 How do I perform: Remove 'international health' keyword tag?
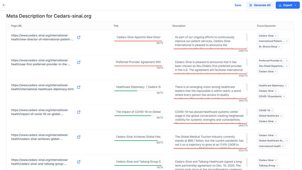[283, 146]
